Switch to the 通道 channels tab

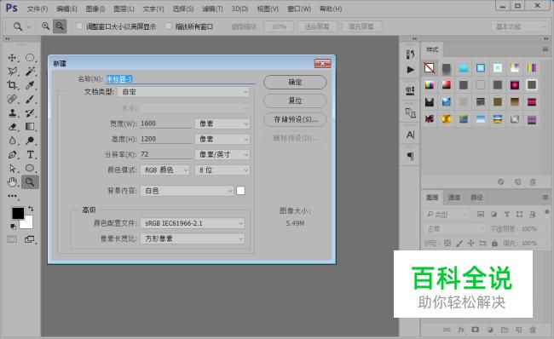pos(454,198)
